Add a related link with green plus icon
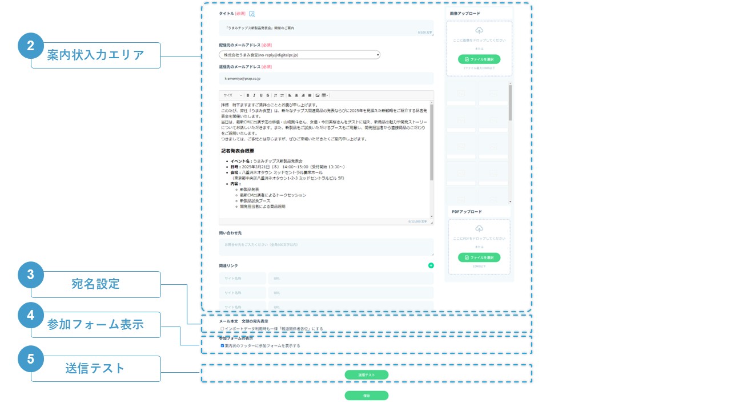The height and width of the screenshot is (411, 731). pyautogui.click(x=431, y=265)
